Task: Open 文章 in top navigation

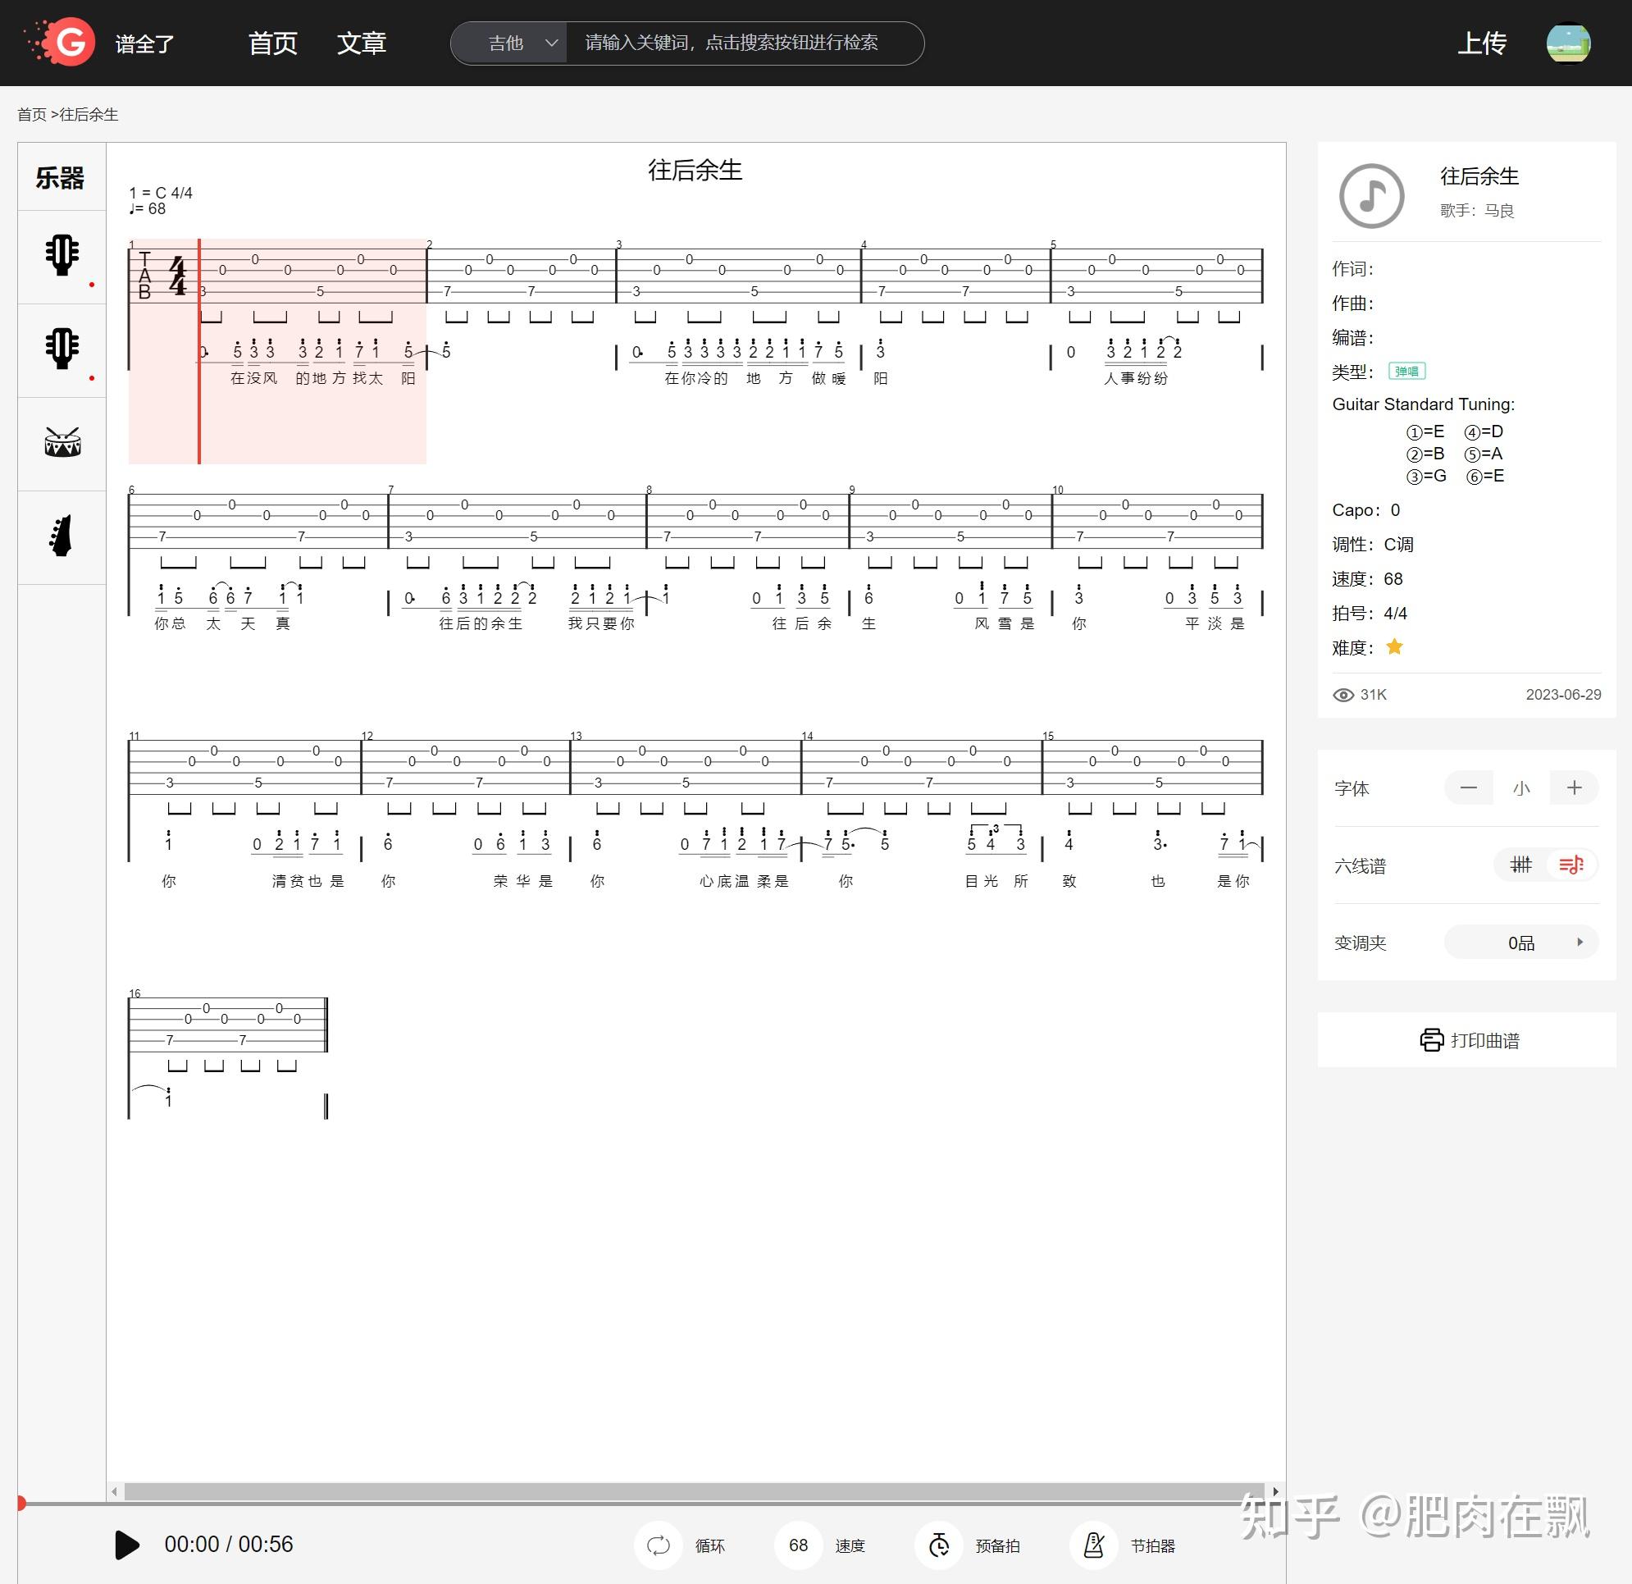Action: [x=362, y=43]
